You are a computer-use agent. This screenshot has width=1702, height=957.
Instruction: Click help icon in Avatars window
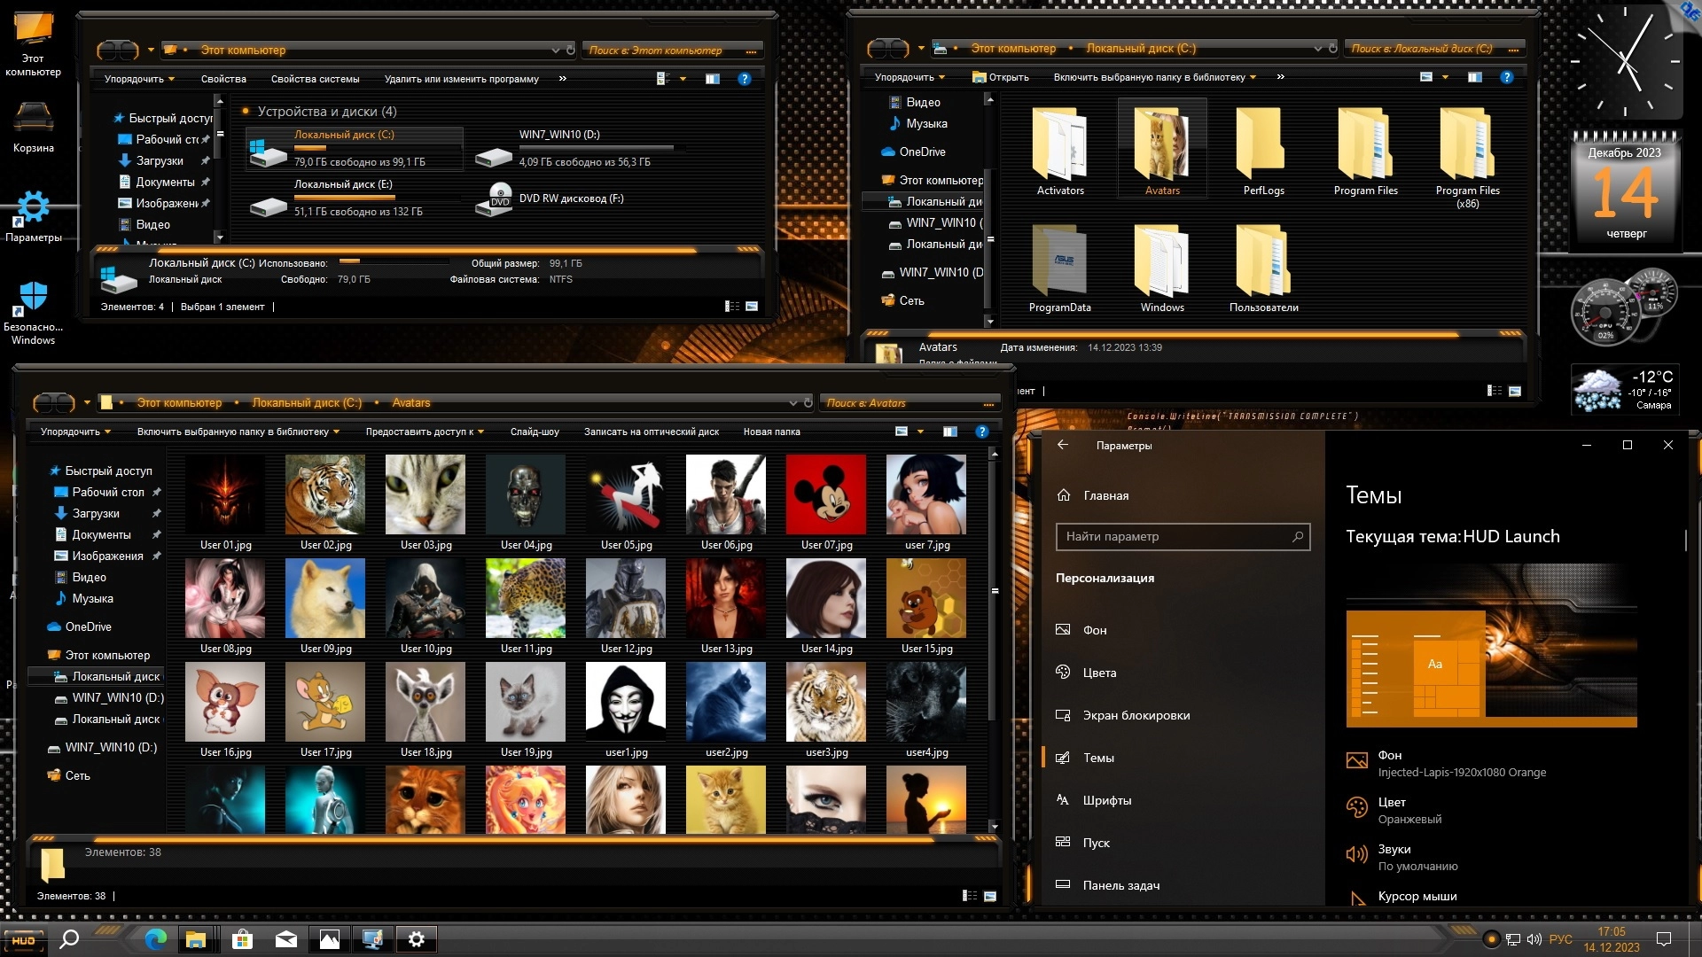pos(981,432)
